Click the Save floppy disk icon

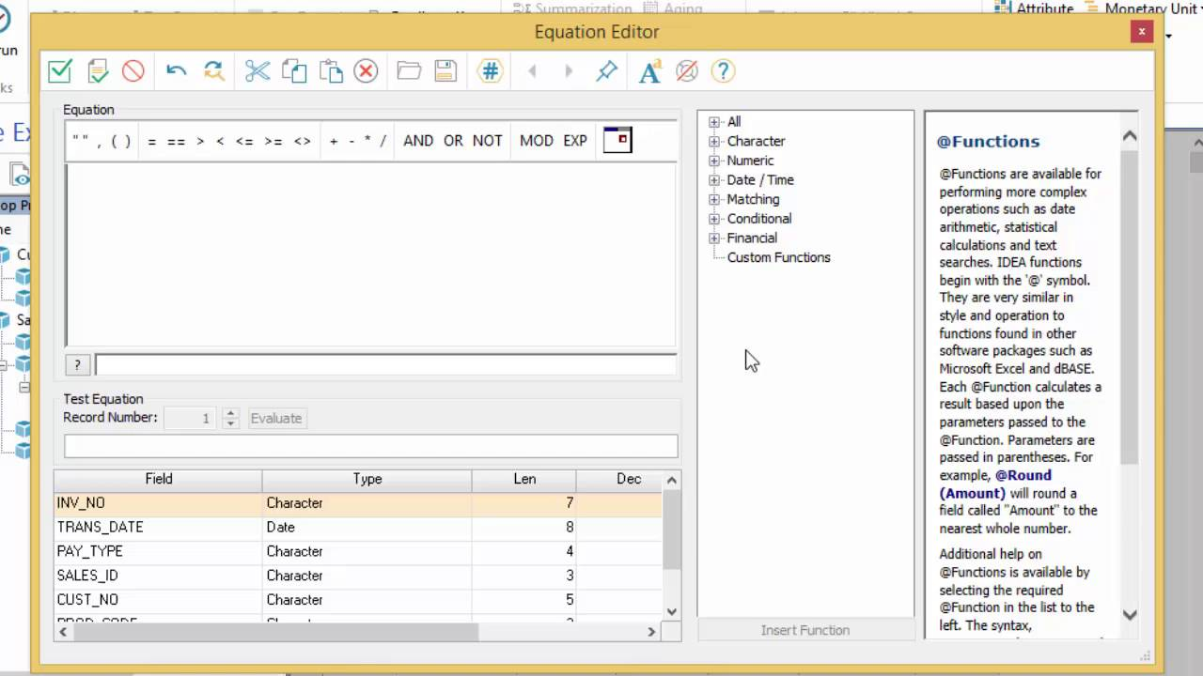[x=445, y=71]
